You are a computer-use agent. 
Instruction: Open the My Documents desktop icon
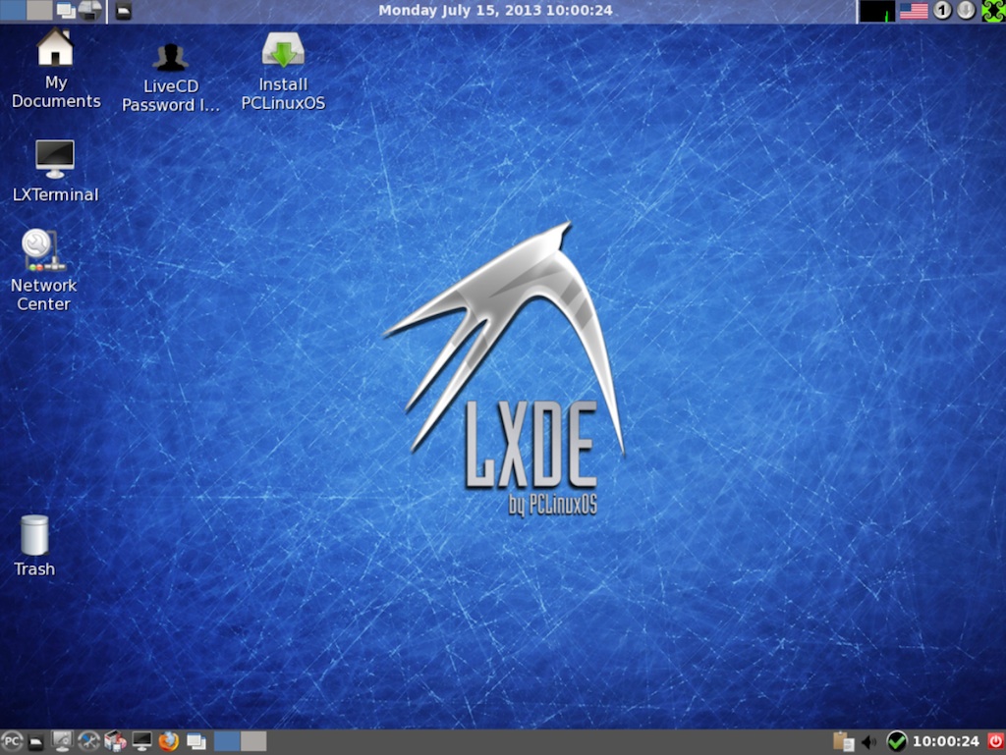pos(55,68)
